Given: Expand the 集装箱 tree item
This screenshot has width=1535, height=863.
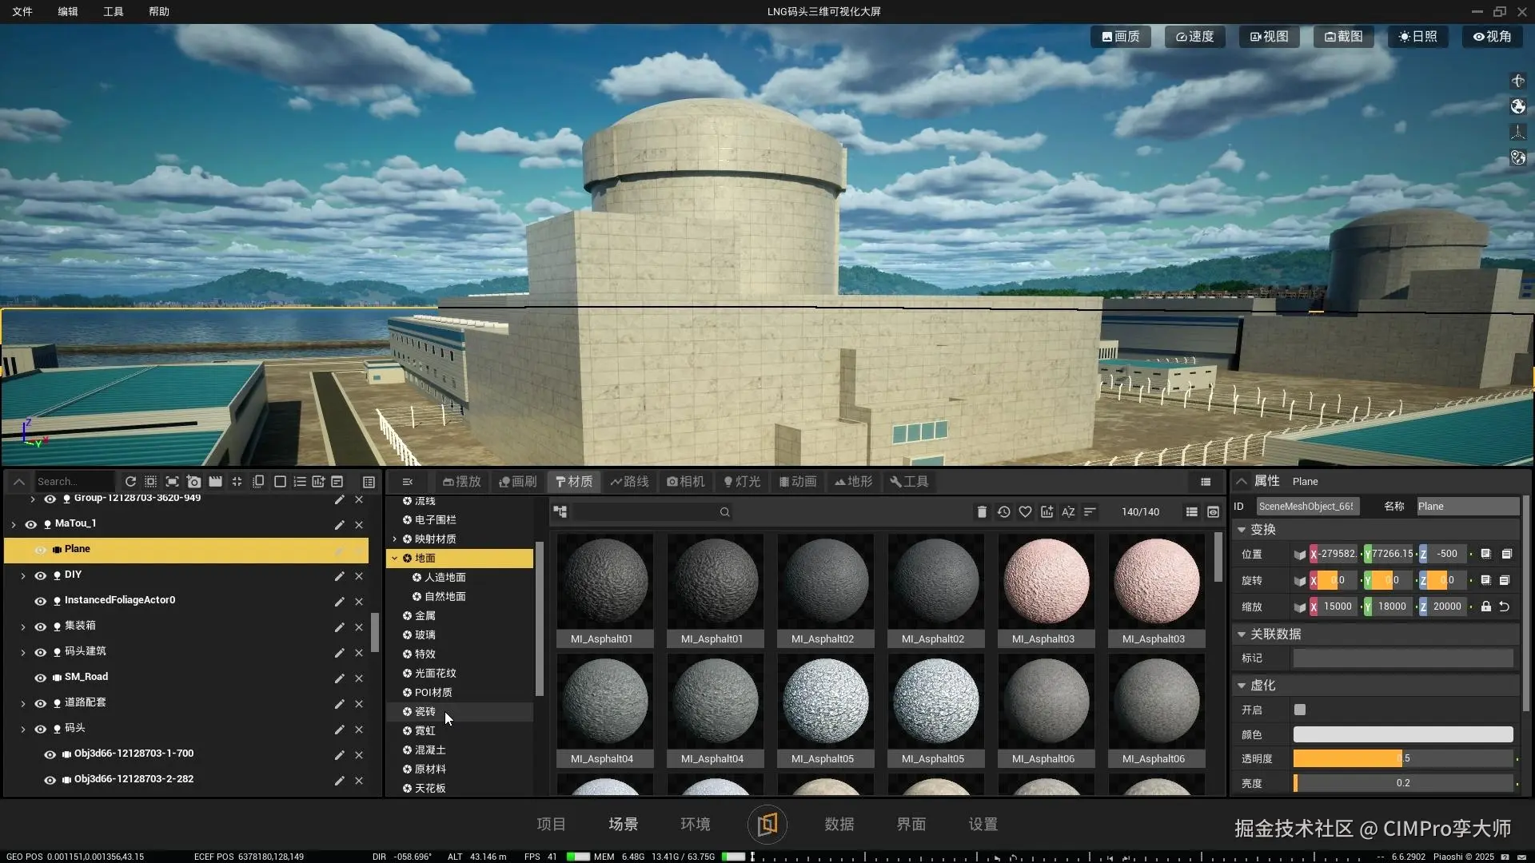Looking at the screenshot, I should pos(22,626).
